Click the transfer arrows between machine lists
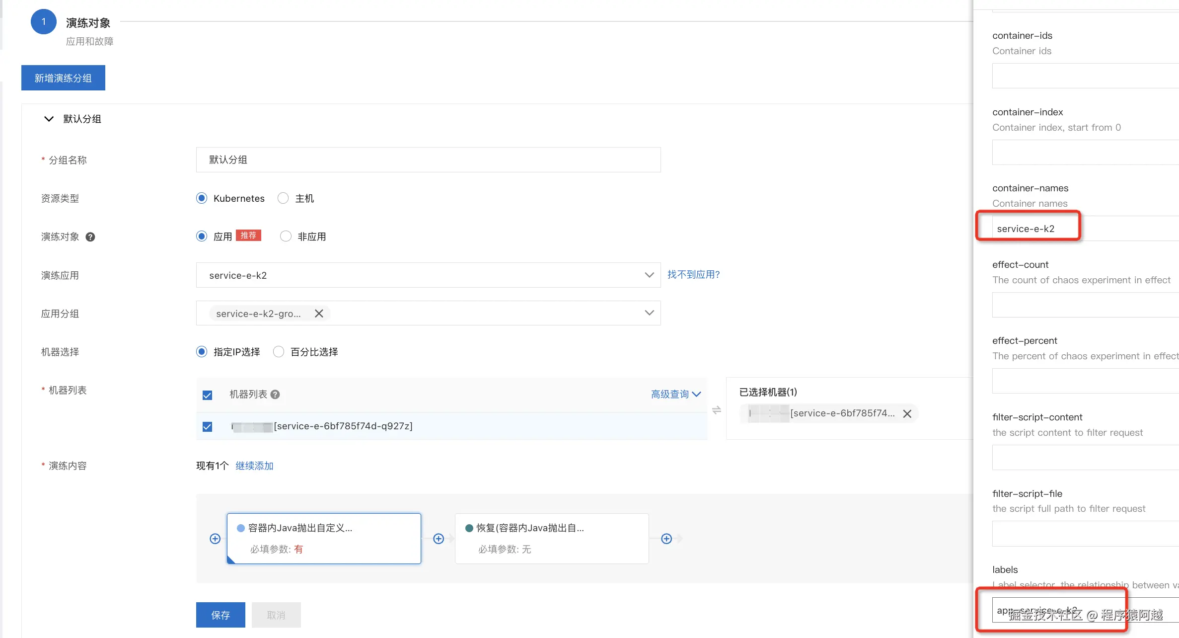 [x=716, y=410]
